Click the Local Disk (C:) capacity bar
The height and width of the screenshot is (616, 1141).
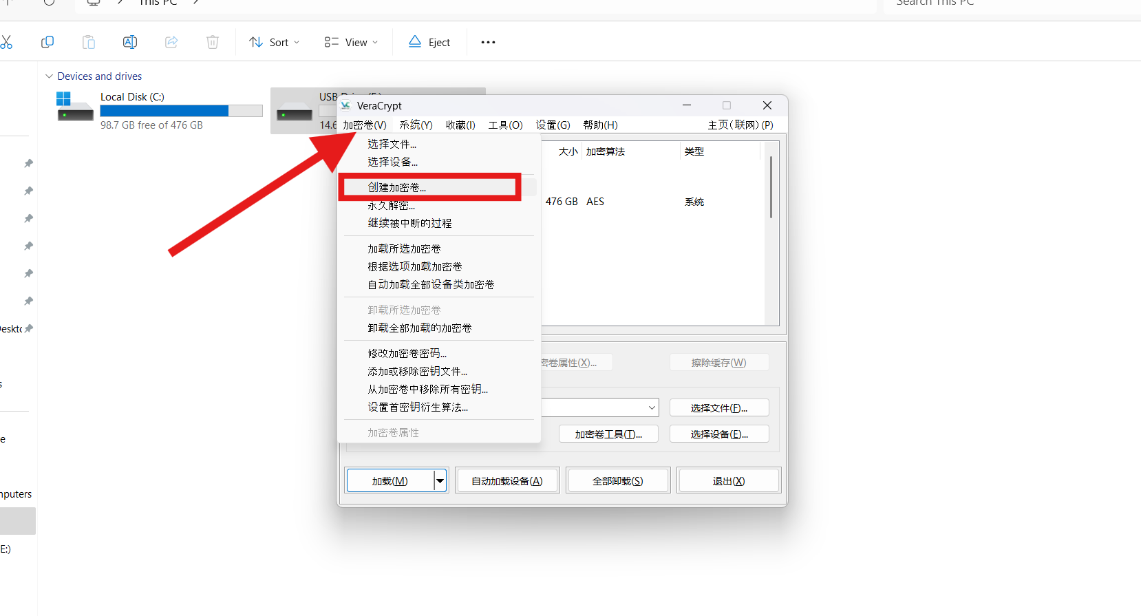pyautogui.click(x=181, y=111)
